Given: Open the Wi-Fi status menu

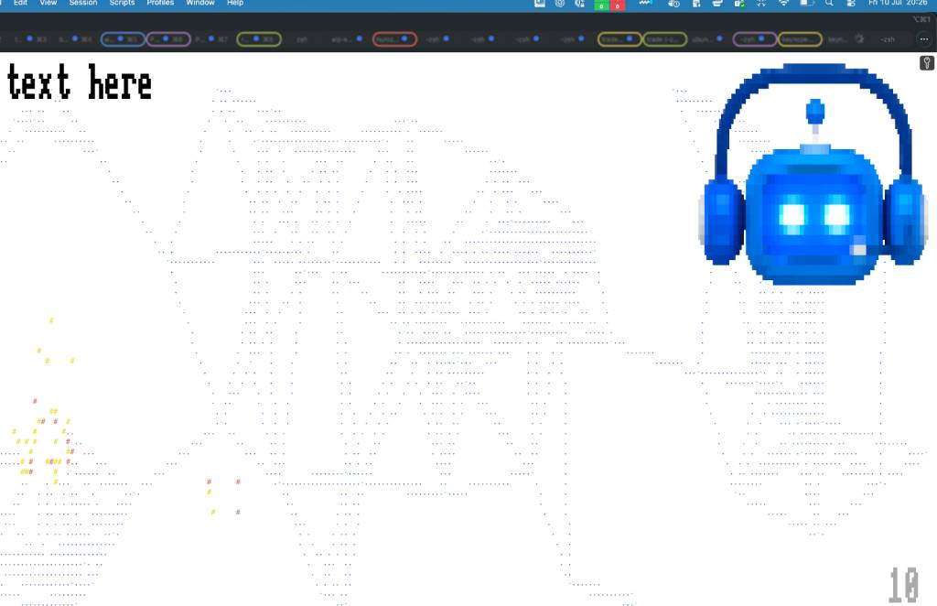Looking at the screenshot, I should [783, 4].
